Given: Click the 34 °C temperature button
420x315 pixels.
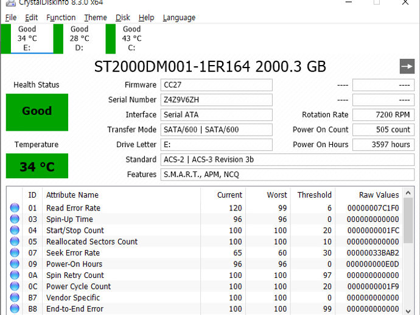Looking at the screenshot, I should (37, 165).
